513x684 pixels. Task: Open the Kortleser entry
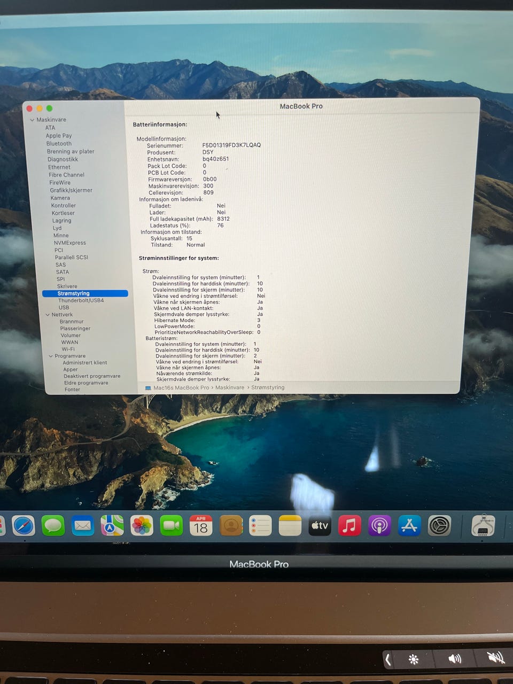64,213
